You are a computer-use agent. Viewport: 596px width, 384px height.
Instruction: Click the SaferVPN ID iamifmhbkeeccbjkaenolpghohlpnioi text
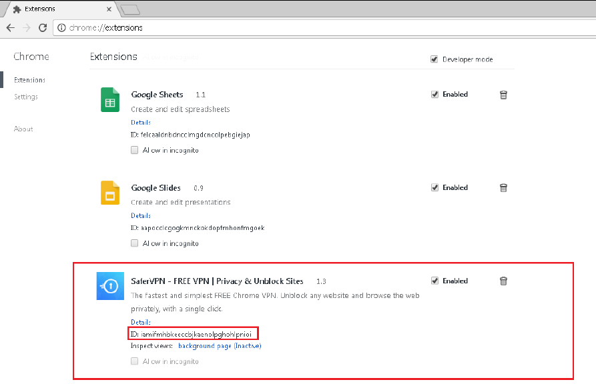191,334
